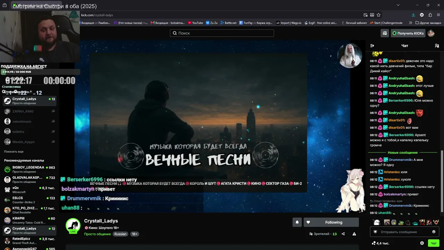Viewport: 444px width, 250px height.
Task: Open the YouTube bookmark
Action: [x=196, y=23]
